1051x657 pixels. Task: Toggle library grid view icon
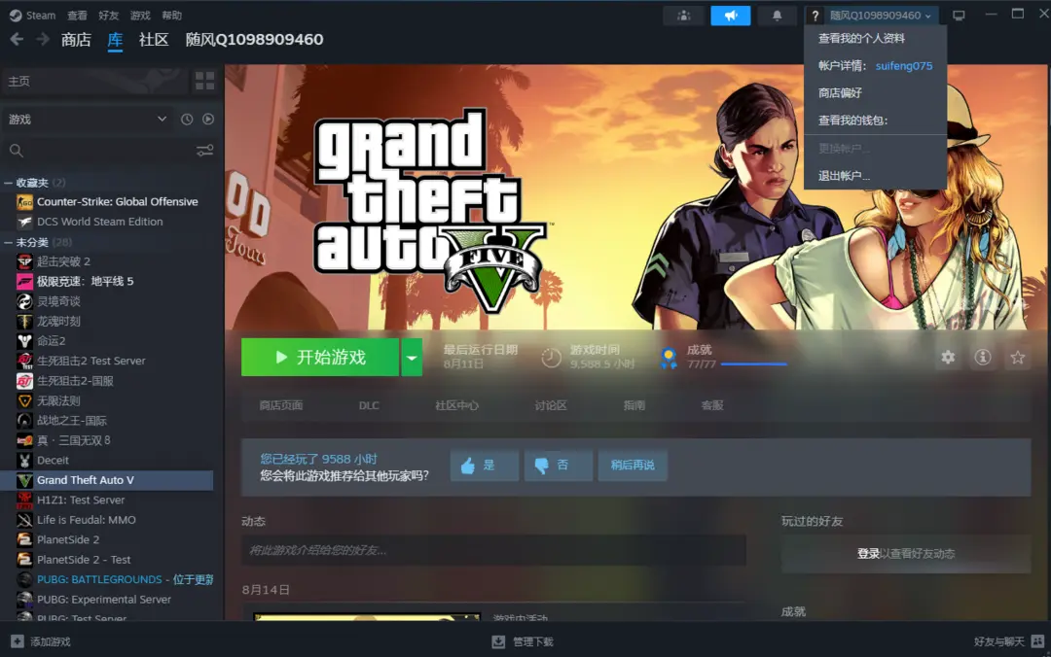204,81
